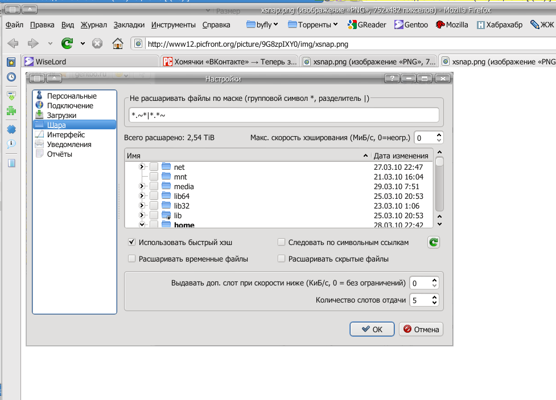Open the Журнал menu
The width and height of the screenshot is (556, 400).
tap(93, 25)
